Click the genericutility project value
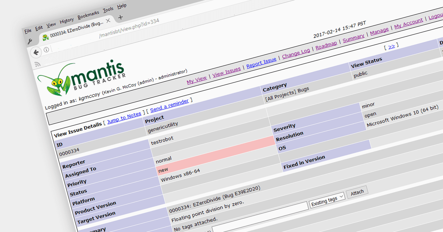 pos(163,127)
